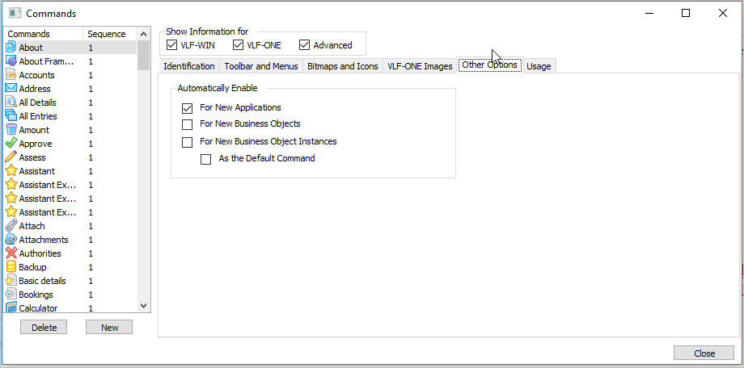Image resolution: width=744 pixels, height=368 pixels.
Task: Sort list by the Sequence column header
Action: [x=107, y=34]
